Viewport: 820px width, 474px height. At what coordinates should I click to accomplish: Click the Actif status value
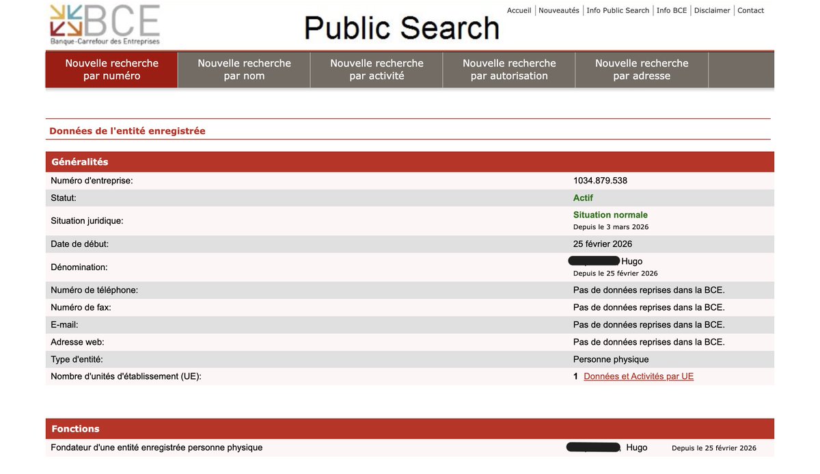pos(583,198)
